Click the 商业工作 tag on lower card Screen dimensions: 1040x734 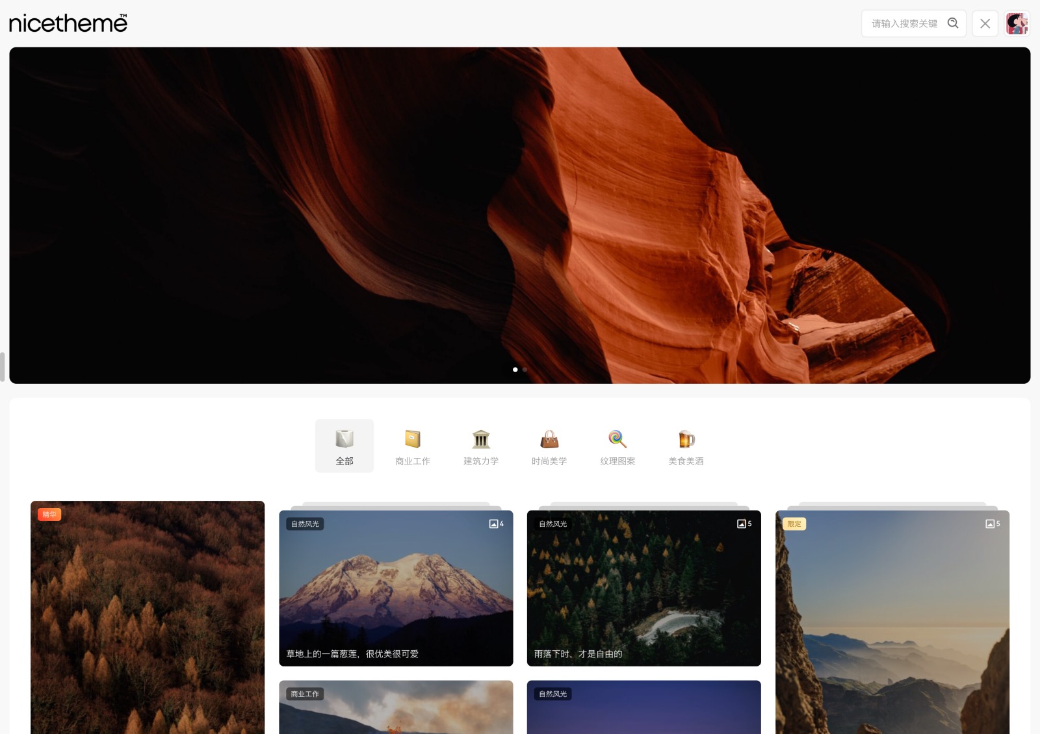click(x=305, y=694)
